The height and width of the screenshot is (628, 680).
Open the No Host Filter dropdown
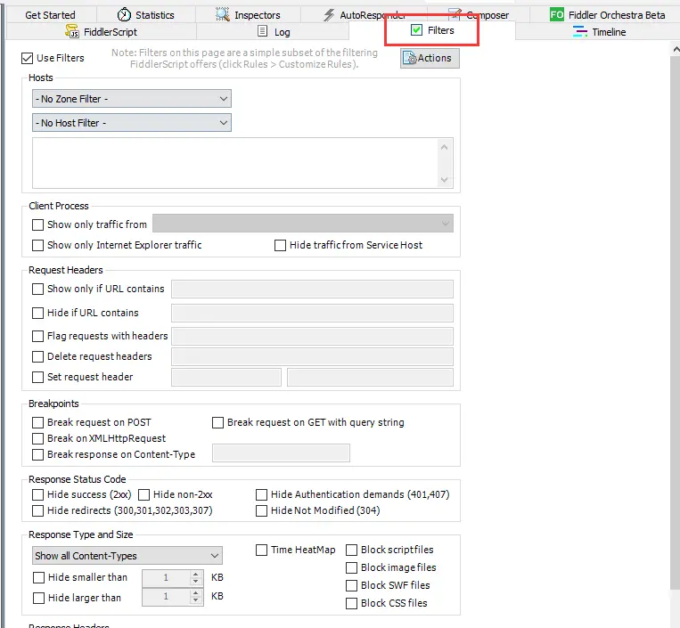click(x=132, y=123)
